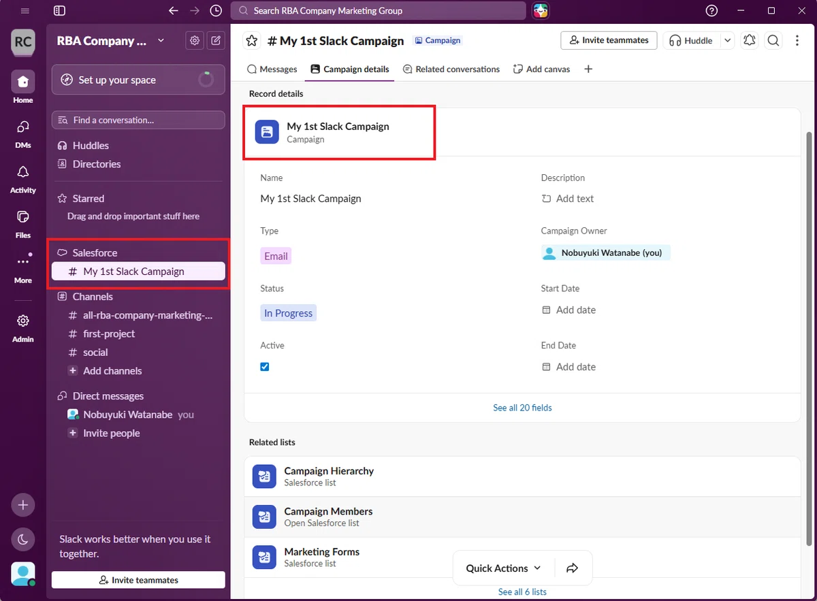Open More in the left rail
Image resolution: width=817 pixels, height=601 pixels.
[23, 268]
